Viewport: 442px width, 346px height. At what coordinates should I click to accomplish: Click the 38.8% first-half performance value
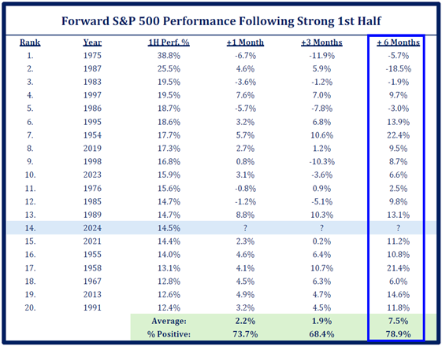[169, 55]
